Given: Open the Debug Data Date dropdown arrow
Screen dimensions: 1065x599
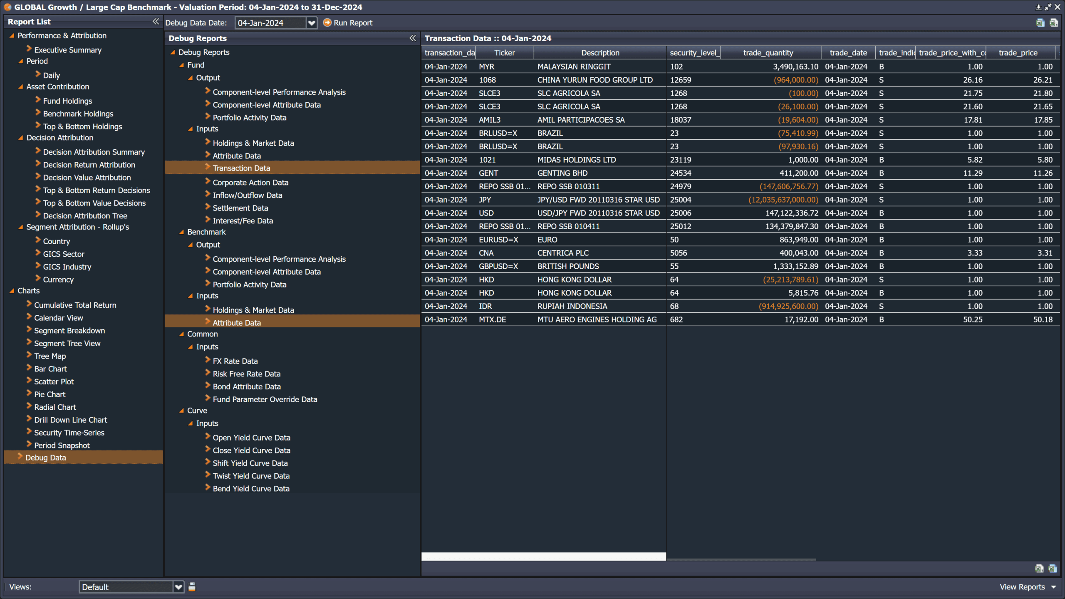Looking at the screenshot, I should (311, 23).
